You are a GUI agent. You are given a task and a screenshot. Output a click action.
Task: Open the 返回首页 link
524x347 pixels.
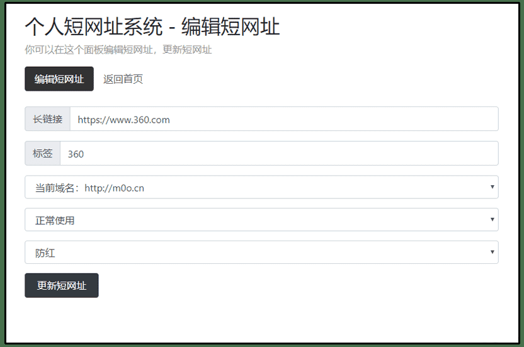pos(123,79)
